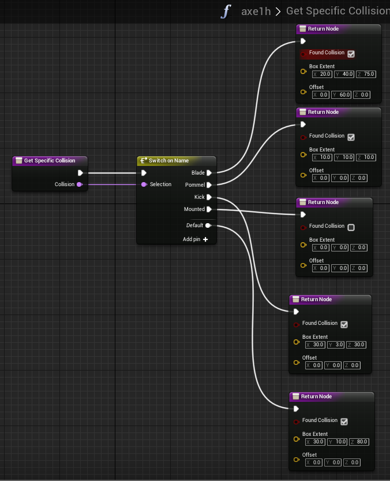Click the Pommel output exec pin
The height and width of the screenshot is (481, 390).
(209, 185)
